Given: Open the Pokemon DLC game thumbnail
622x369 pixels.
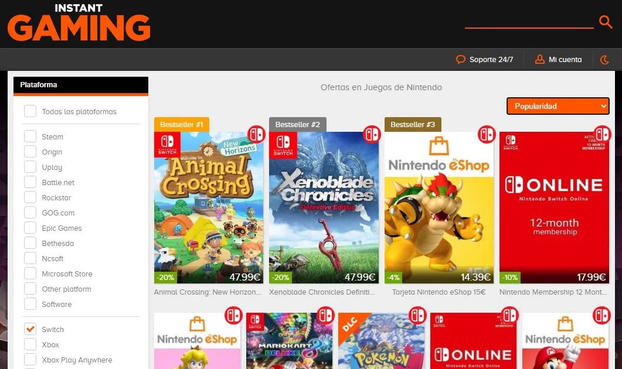Looking at the screenshot, I should point(381,341).
